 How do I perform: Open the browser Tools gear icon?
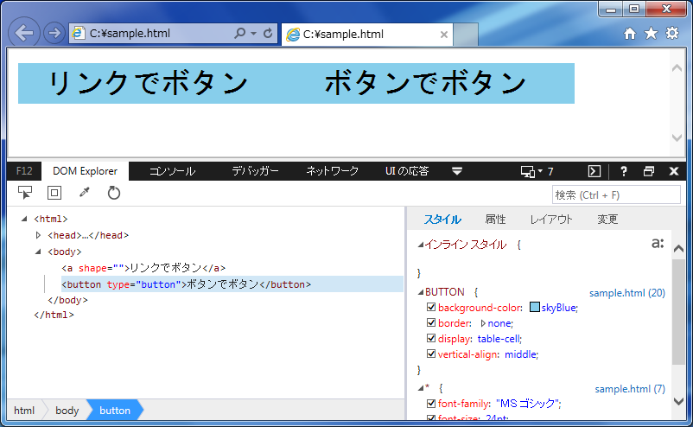tap(671, 33)
